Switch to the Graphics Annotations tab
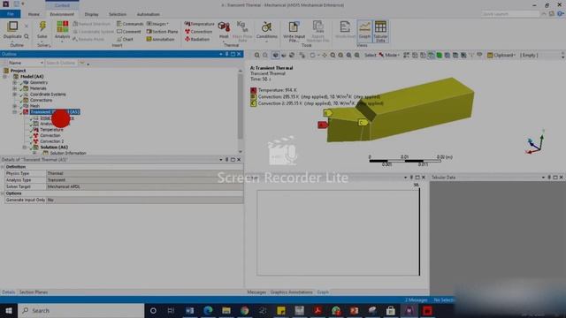Viewport: 566px width, 318px height. coord(291,292)
